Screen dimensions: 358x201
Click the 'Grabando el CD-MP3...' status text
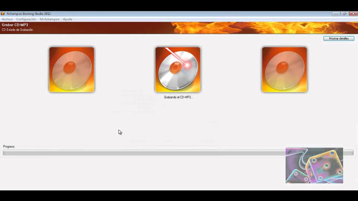pos(178,97)
